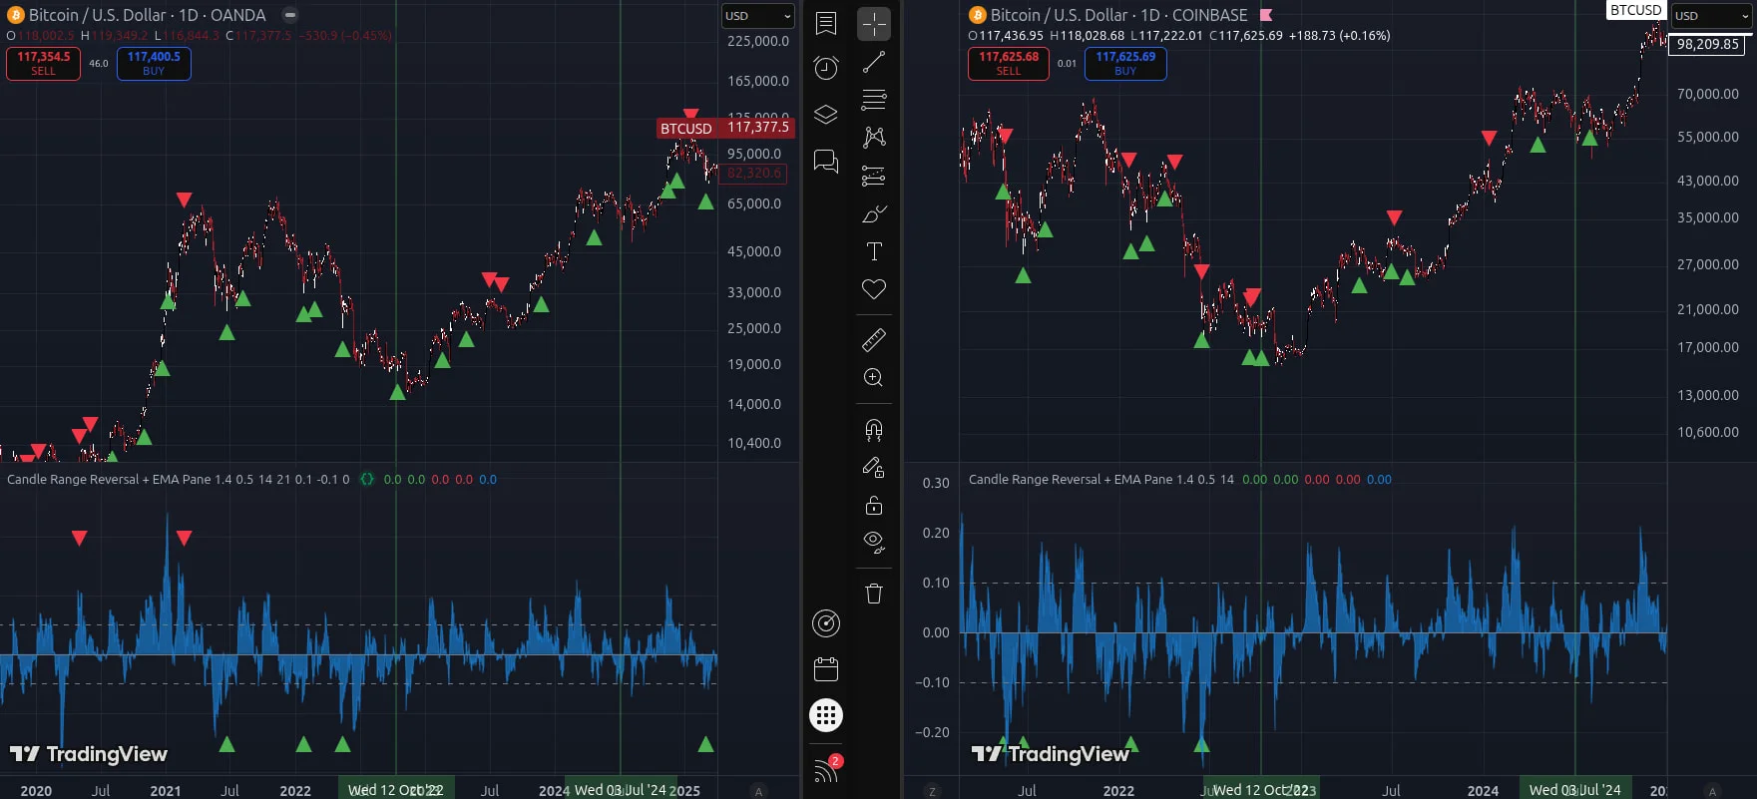1757x799 pixels.
Task: Toggle 'Z' timezone button on COINBASE chart
Action: click(x=933, y=791)
